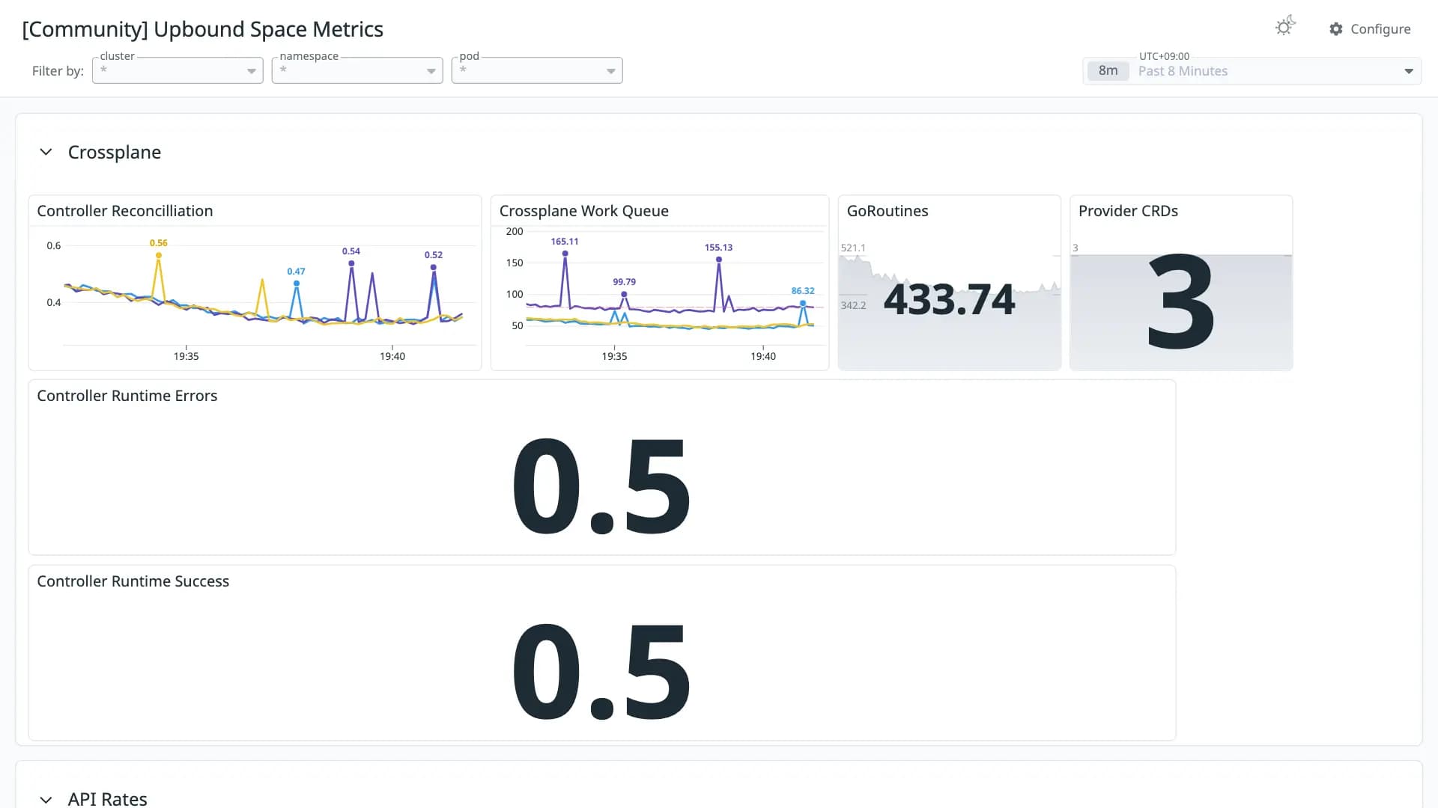
Task: Click the 155.13 peak in Work Queue
Action: pyautogui.click(x=719, y=260)
